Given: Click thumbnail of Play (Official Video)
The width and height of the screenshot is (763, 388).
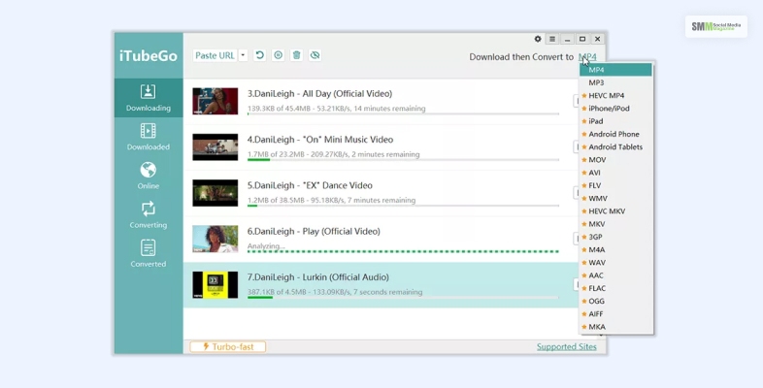Looking at the screenshot, I should (x=216, y=239).
